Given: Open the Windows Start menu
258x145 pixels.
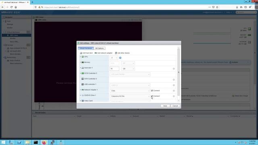Looking at the screenshot, I should [3, 142].
